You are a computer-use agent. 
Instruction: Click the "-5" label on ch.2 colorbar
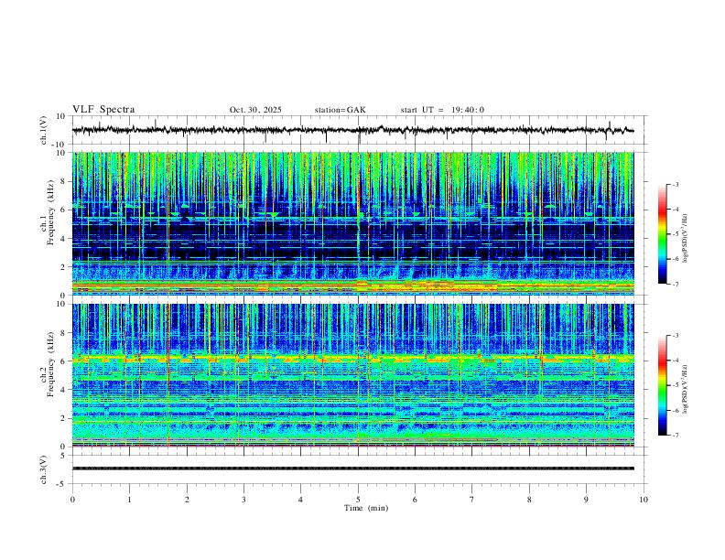[675, 385]
